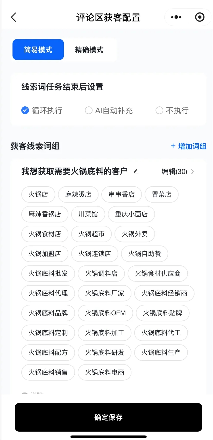This screenshot has width=213, height=440.
Task: Tap the back arrow icon
Action: click(14, 17)
